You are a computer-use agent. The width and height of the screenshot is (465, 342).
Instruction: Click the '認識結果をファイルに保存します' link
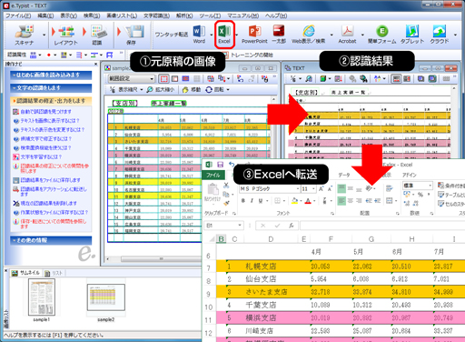pos(51,180)
